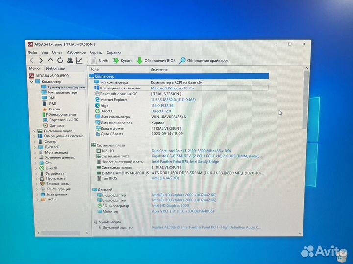Open the Справка menu
The height and width of the screenshot is (264, 353).
pyautogui.click(x=114, y=52)
